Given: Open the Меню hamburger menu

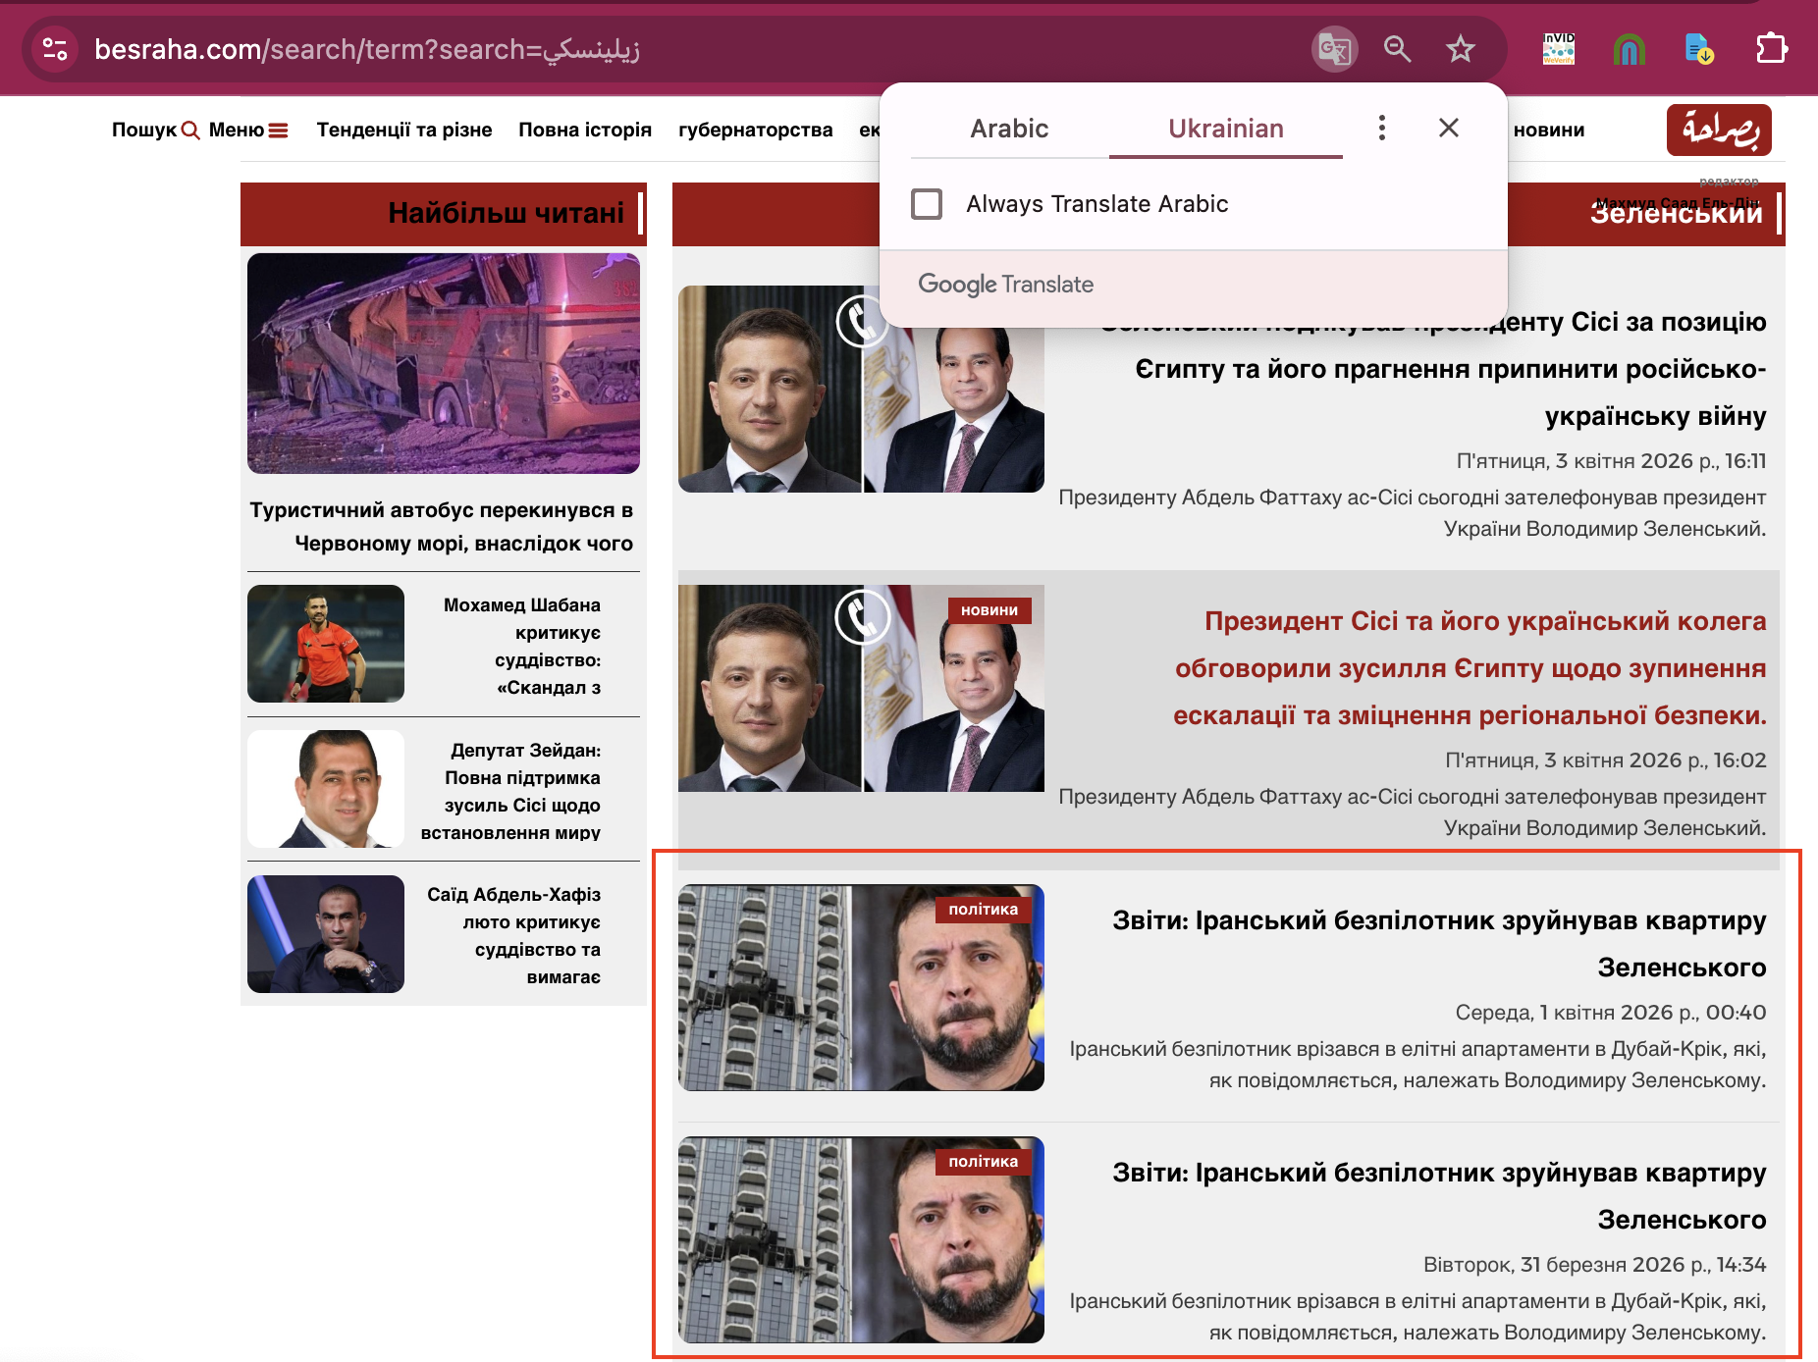Looking at the screenshot, I should (x=248, y=130).
